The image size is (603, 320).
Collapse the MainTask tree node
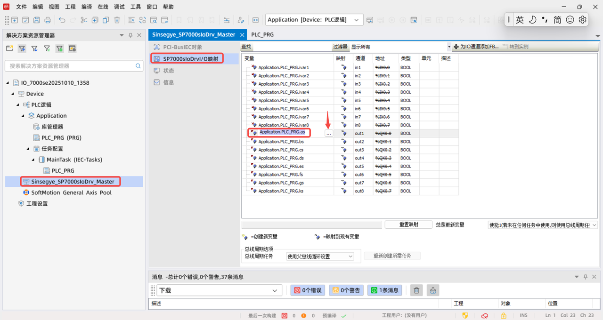click(33, 160)
